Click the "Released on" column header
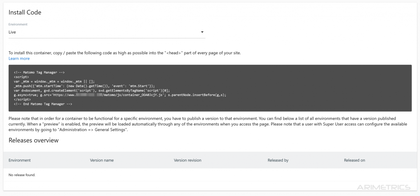 pyautogui.click(x=354, y=160)
